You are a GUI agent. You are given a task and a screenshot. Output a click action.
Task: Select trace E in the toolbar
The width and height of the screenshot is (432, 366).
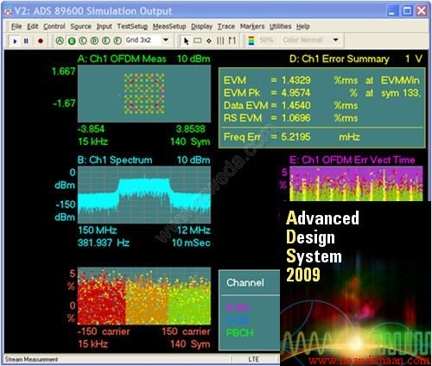pos(106,41)
